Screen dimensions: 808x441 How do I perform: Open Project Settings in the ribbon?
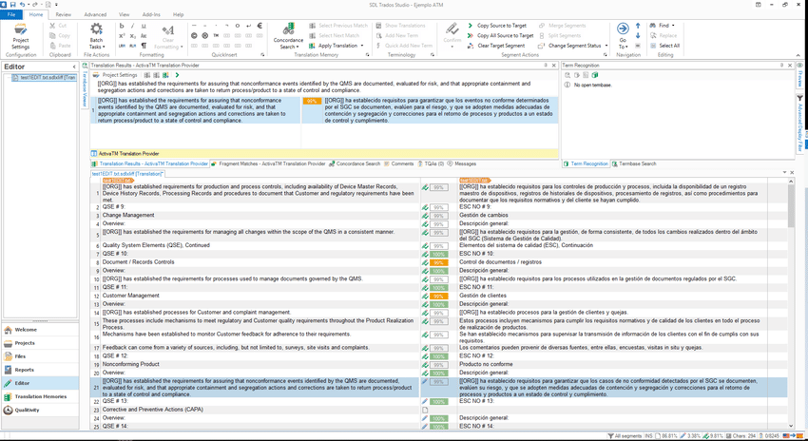point(21,36)
